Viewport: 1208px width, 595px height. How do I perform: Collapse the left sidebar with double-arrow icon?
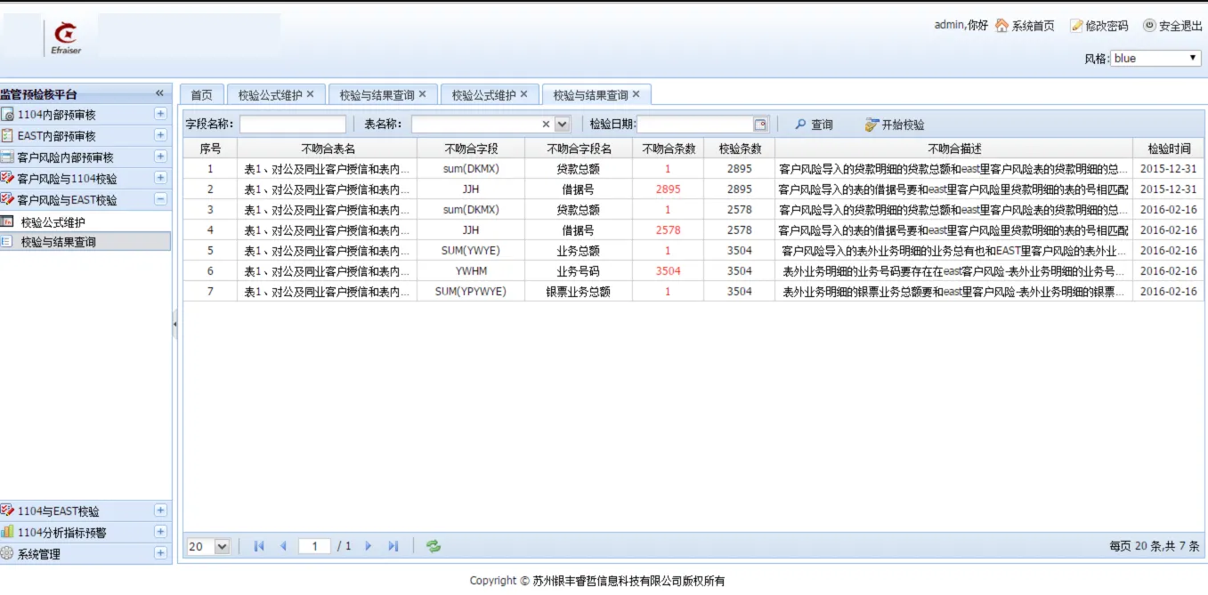159,93
